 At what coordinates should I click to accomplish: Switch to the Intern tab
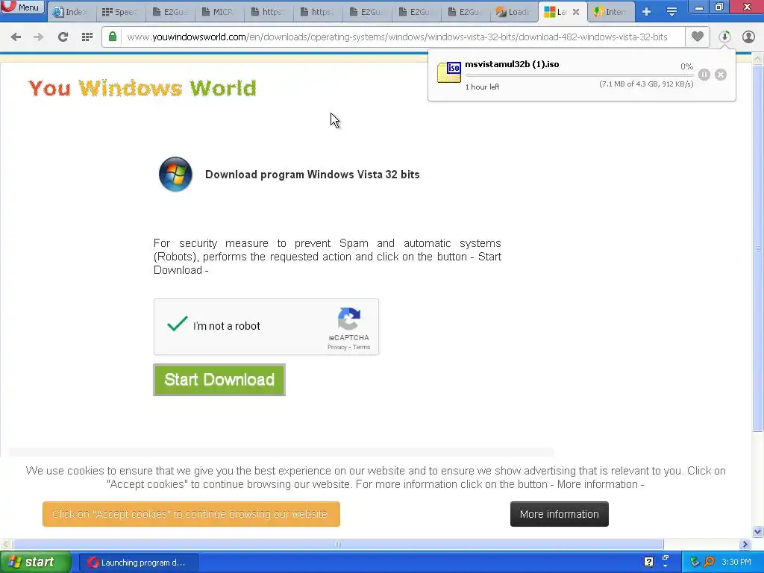[611, 12]
